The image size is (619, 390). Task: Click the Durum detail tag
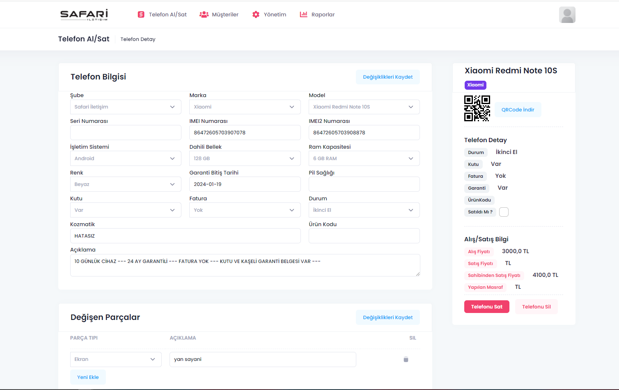point(476,153)
